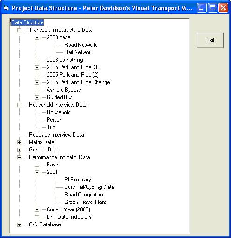The width and height of the screenshot is (231, 238).
Task: Collapse the 2001 performance indicator branch
Action: (37, 172)
